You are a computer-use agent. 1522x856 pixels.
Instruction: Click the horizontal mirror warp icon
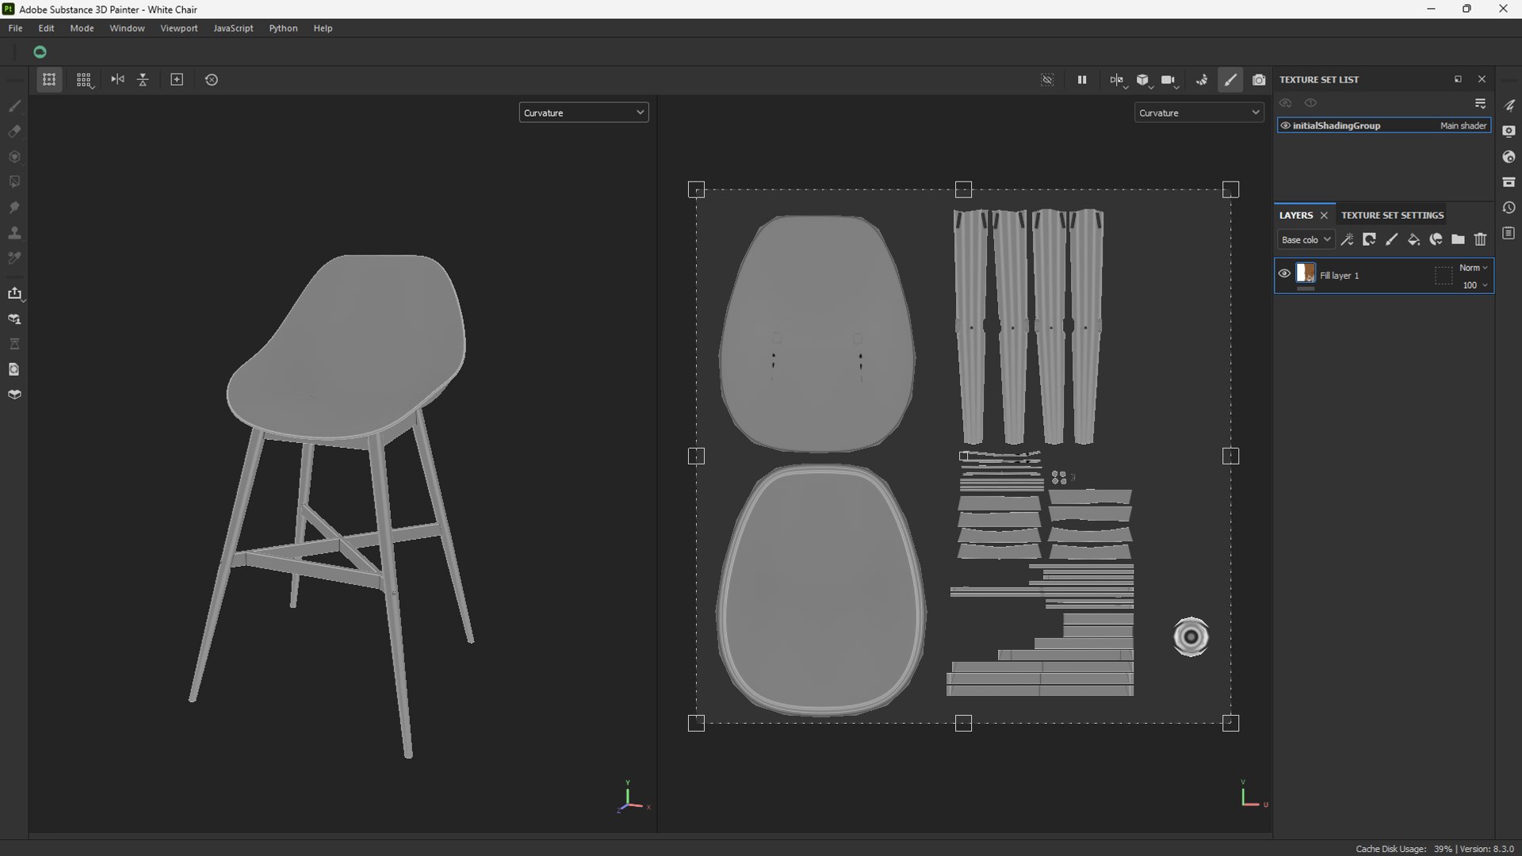click(117, 79)
